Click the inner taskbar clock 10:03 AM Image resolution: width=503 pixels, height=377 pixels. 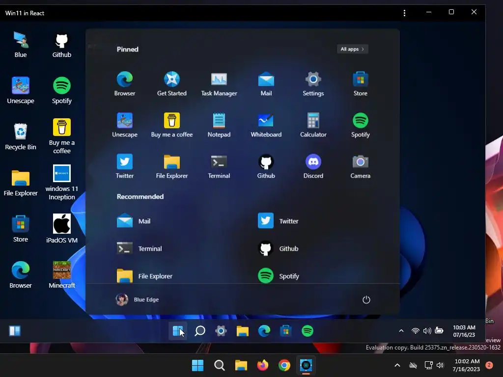coord(464,331)
